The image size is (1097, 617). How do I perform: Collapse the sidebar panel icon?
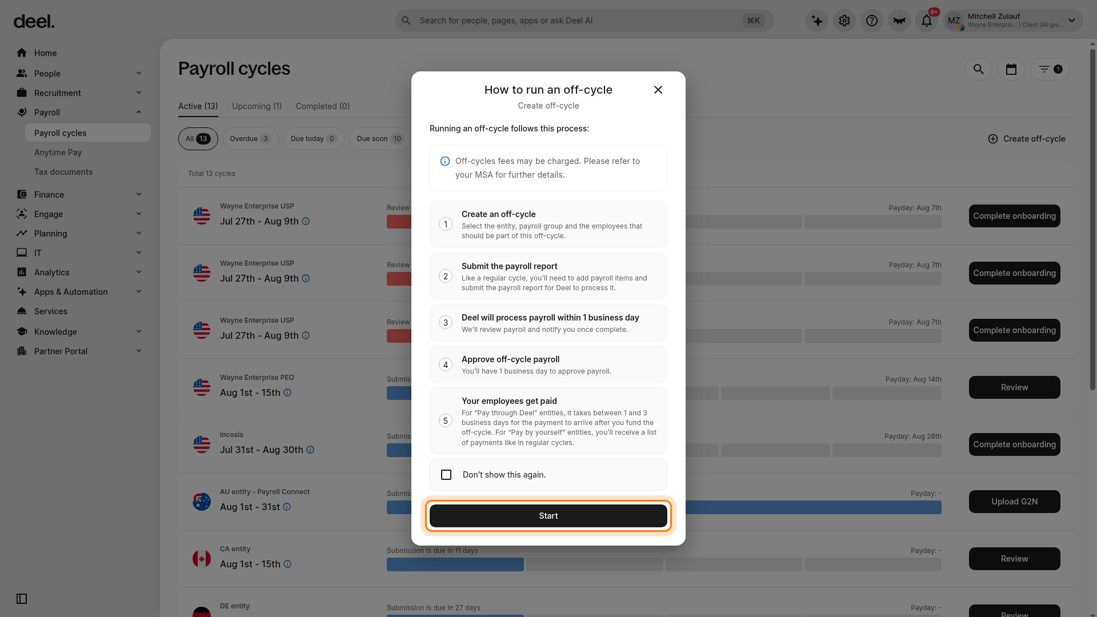[22, 599]
